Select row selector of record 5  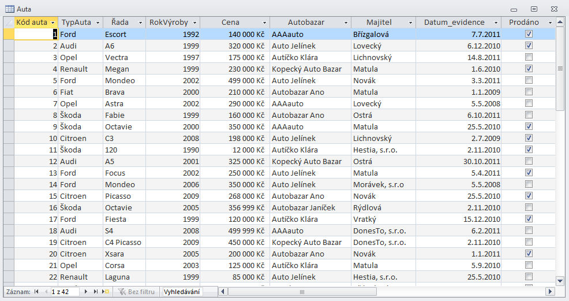9,80
